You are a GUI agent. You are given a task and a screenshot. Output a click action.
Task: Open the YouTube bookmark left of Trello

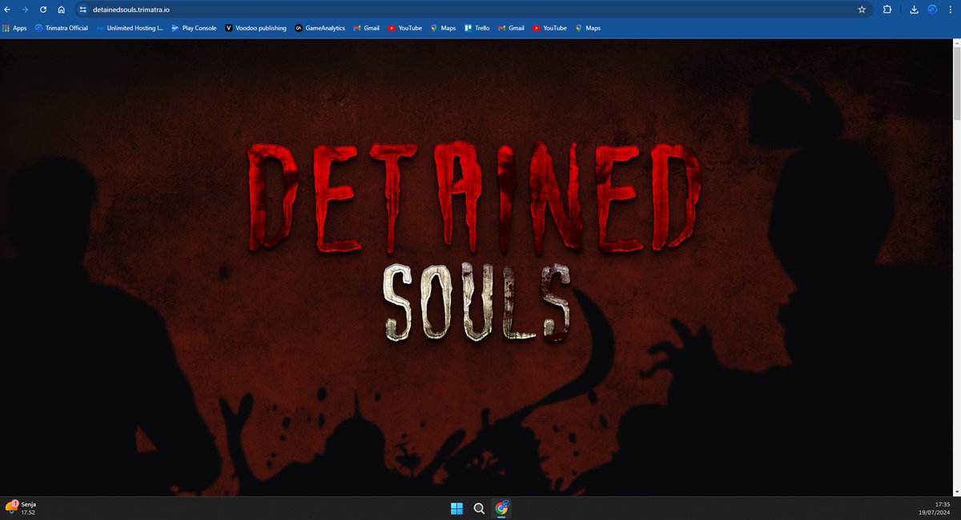(x=404, y=28)
